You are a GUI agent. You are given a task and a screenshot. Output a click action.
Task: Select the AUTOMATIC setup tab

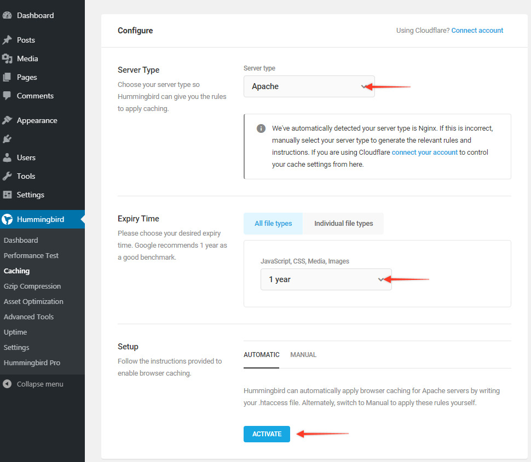click(x=262, y=354)
